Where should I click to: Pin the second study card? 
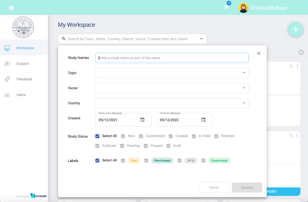pos(291,135)
